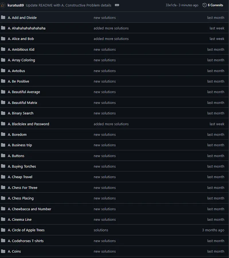Image resolution: width=229 pixels, height=258 pixels.
Task: Click the folder icon for A. Add and Divide
Action: (3, 17)
